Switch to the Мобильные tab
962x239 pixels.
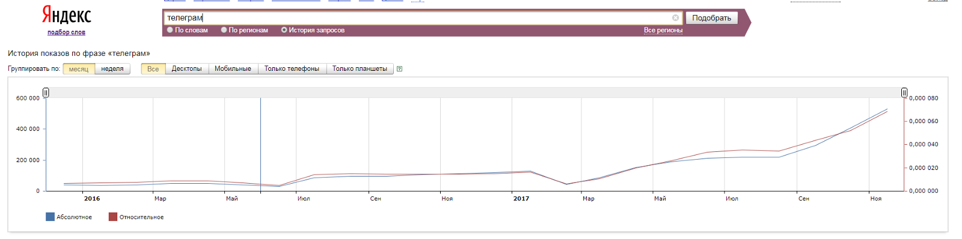(x=233, y=69)
